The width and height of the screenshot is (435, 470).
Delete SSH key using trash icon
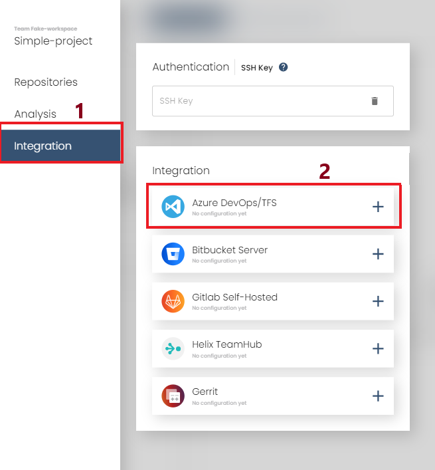click(x=375, y=101)
